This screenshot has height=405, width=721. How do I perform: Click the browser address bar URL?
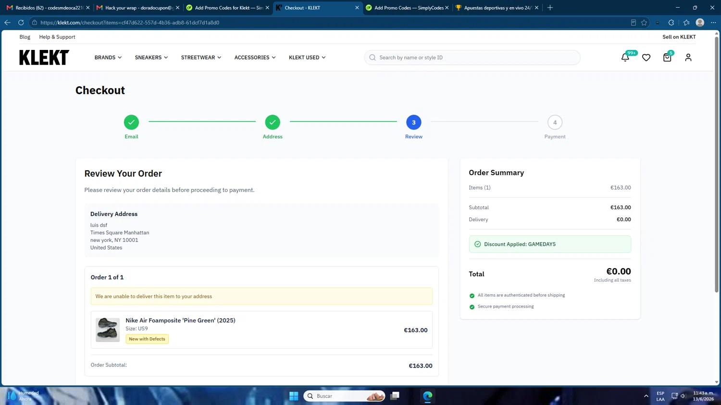[x=130, y=23]
